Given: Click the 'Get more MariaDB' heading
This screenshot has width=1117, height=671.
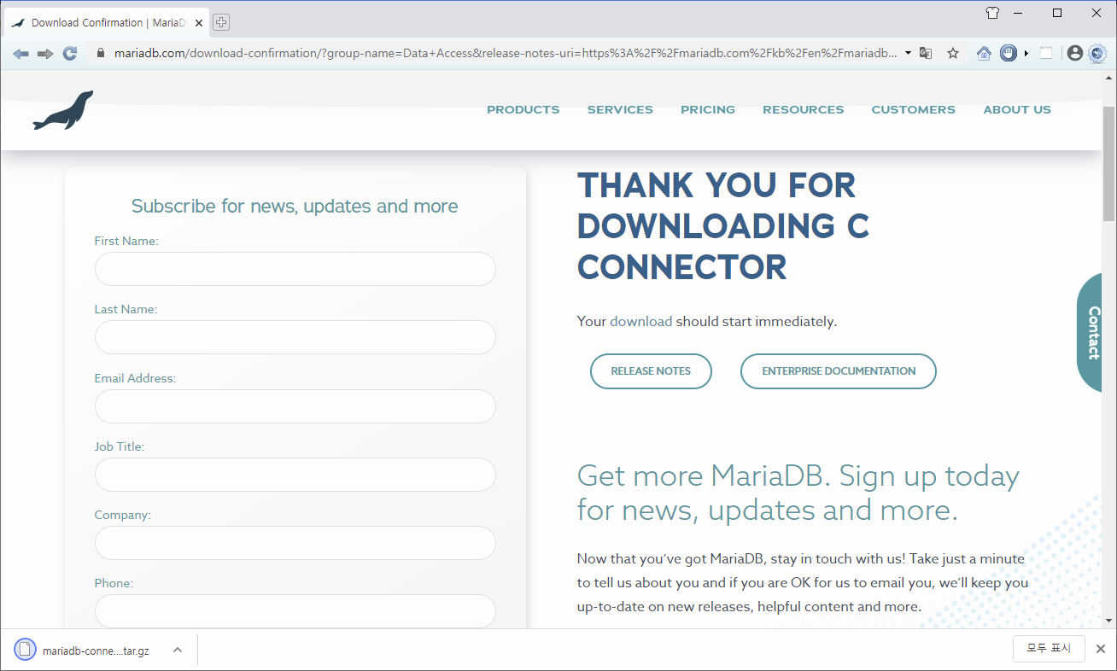Looking at the screenshot, I should tap(798, 493).
